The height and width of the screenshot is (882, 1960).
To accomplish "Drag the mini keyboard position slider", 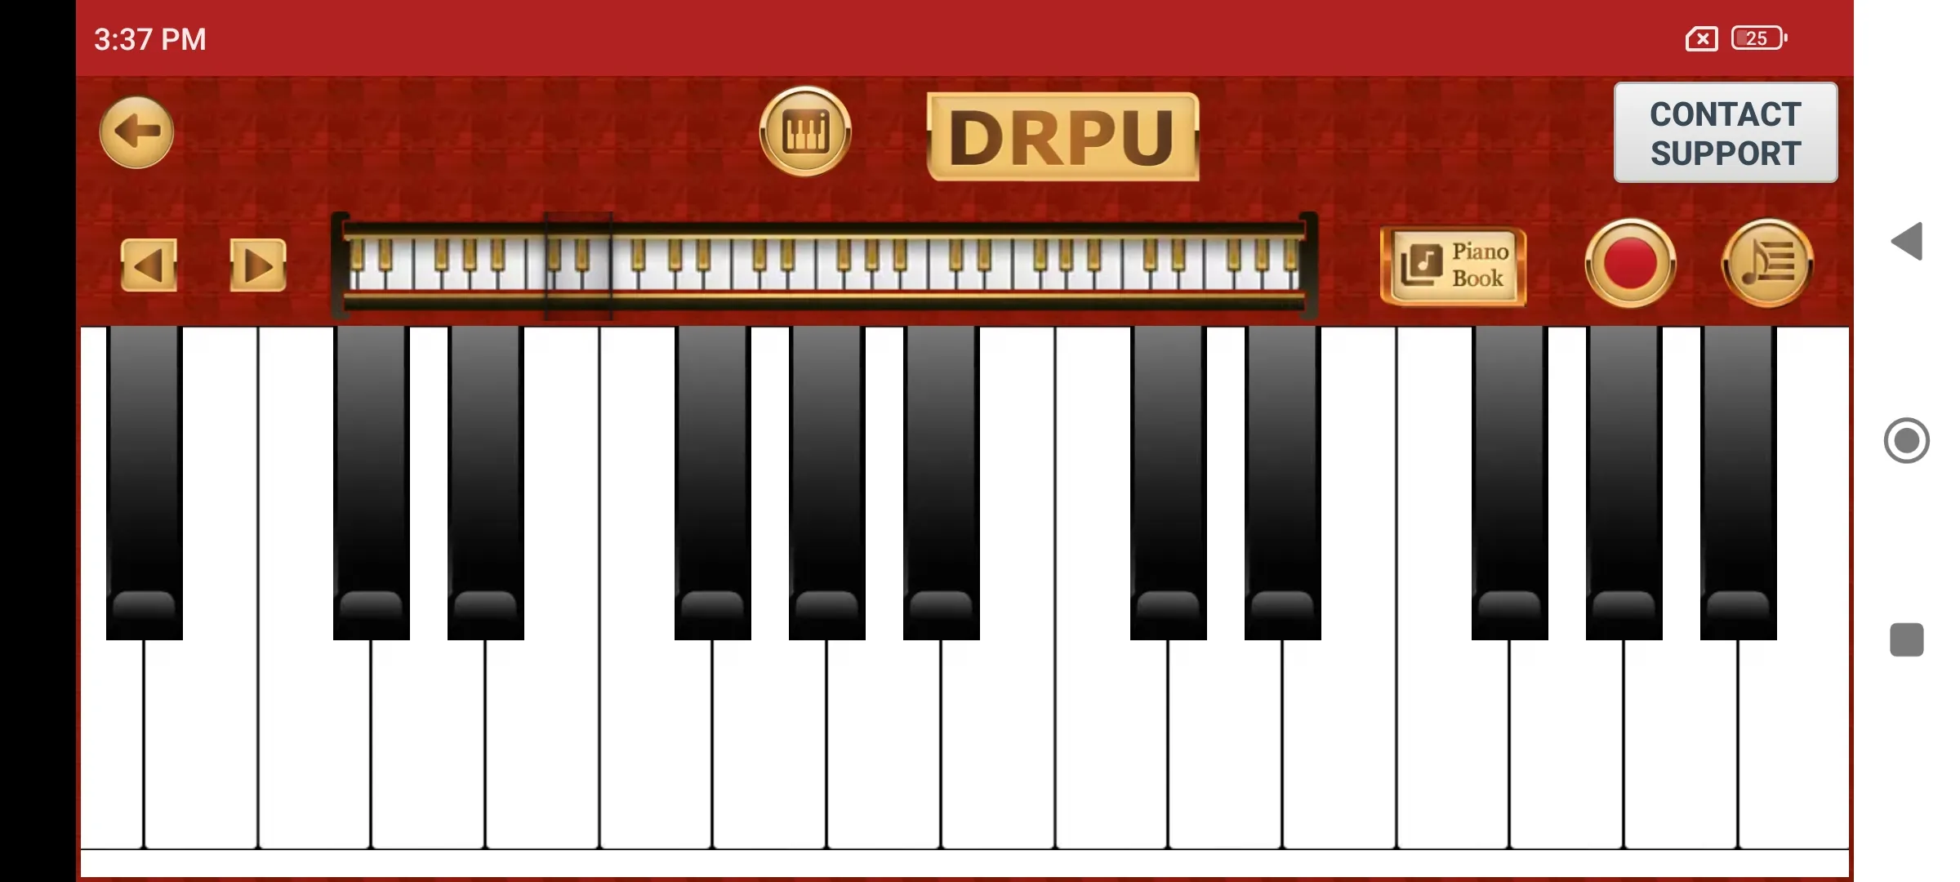I will [x=577, y=265].
